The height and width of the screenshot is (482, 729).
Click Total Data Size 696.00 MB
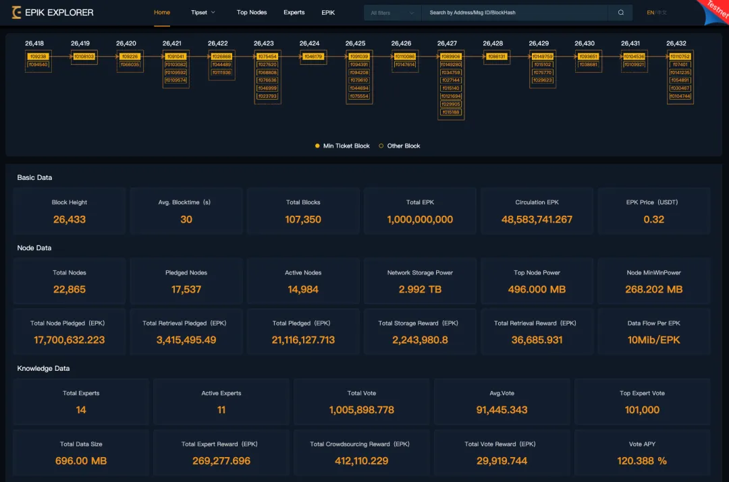click(x=81, y=460)
